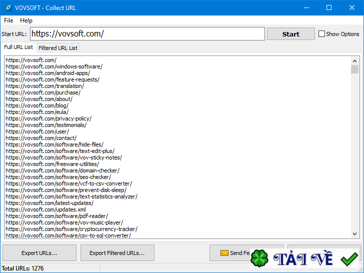This screenshot has width=364, height=273.
Task: Select the domain-checker URL line
Action: coord(62,170)
